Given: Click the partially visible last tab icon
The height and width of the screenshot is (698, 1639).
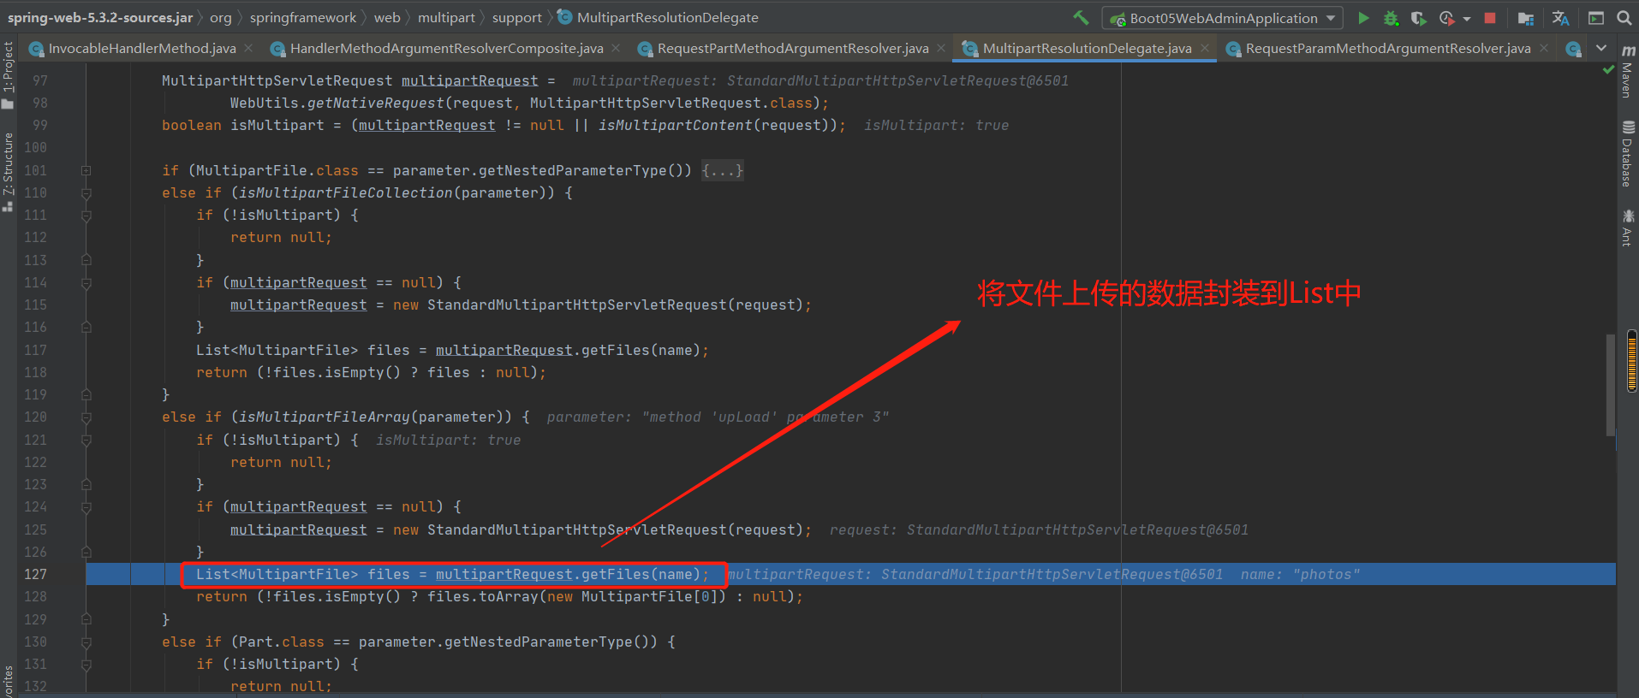Looking at the screenshot, I should [x=1573, y=49].
